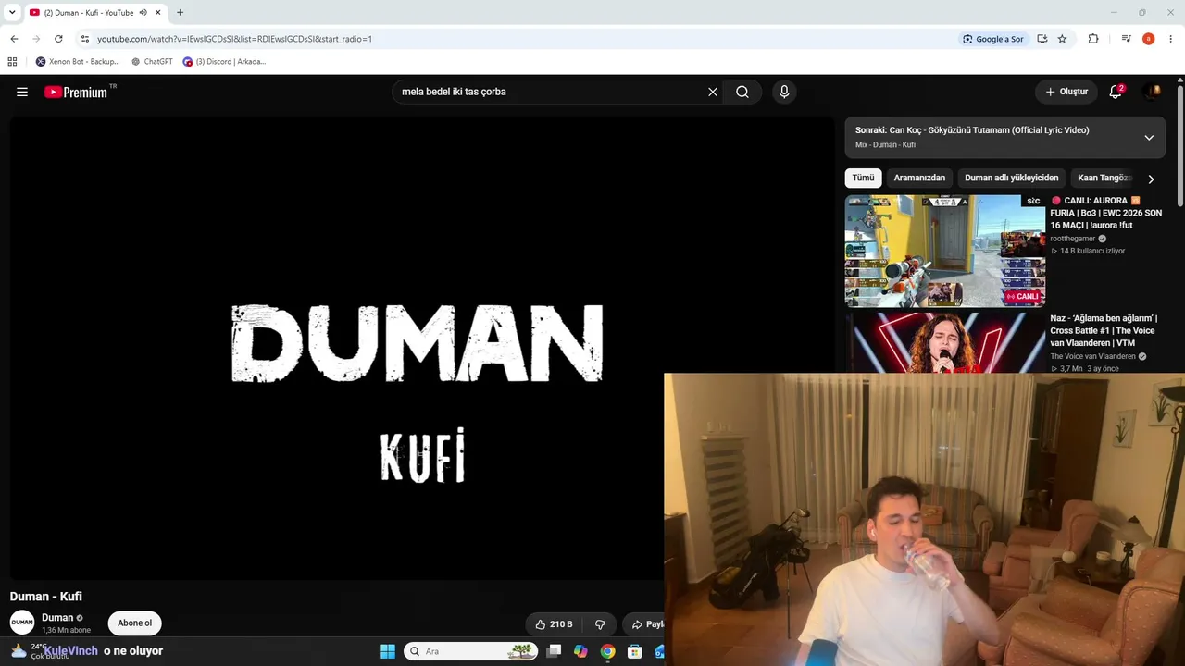
Task: Open Chrome extensions puzzle icon
Action: point(1093,39)
